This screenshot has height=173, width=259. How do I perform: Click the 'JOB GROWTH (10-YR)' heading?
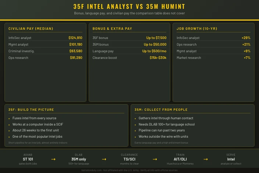(197, 29)
